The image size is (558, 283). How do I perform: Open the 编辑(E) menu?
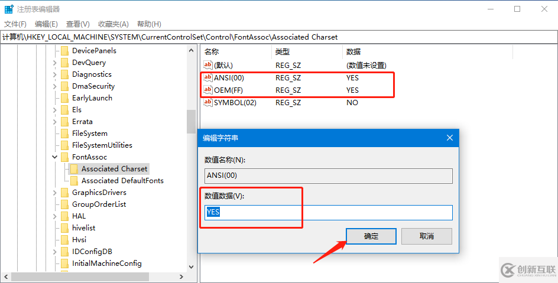point(46,24)
